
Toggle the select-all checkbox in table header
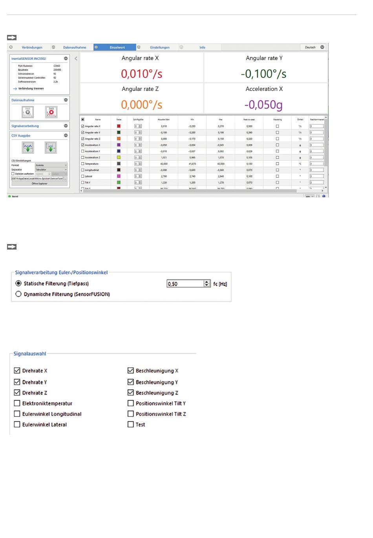(x=82, y=119)
